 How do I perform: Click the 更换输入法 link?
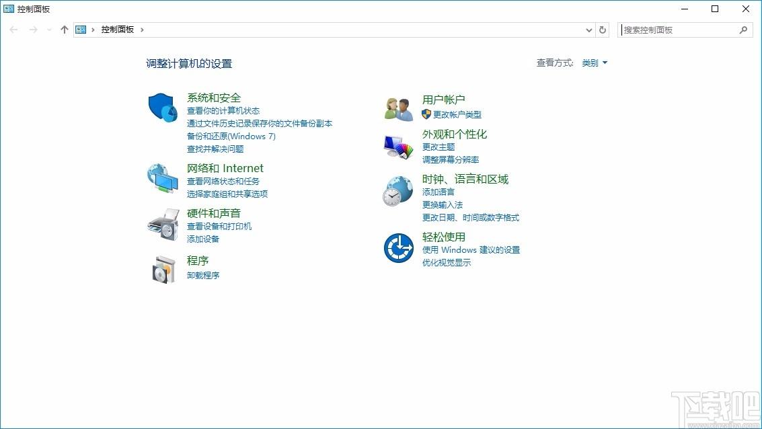tap(443, 204)
